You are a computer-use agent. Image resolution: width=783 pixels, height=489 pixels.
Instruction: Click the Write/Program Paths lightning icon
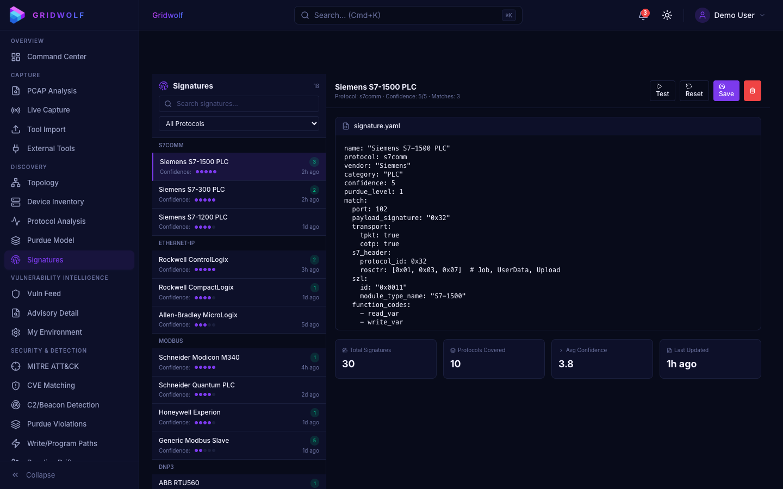click(x=16, y=444)
